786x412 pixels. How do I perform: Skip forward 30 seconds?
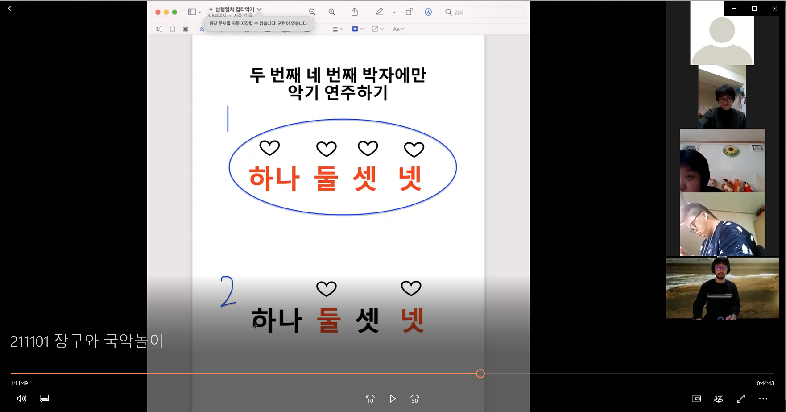click(x=415, y=399)
